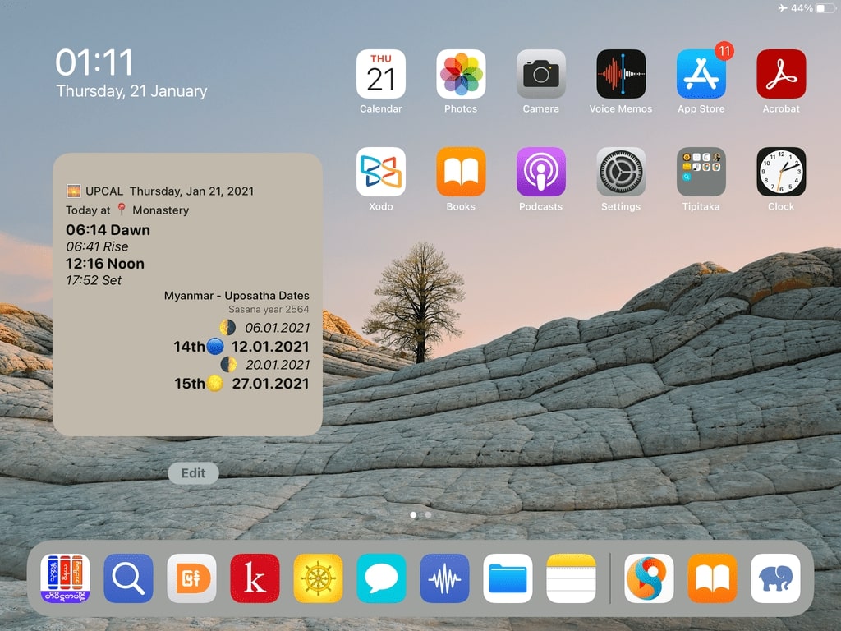Tap '06:14 Dawn' in the UPCAL widget
Viewport: 841px width, 631px height.
[x=108, y=230]
